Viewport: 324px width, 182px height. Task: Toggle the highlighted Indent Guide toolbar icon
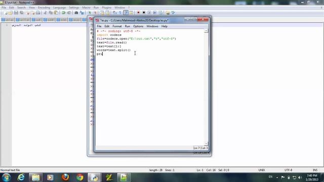[x=126, y=13]
